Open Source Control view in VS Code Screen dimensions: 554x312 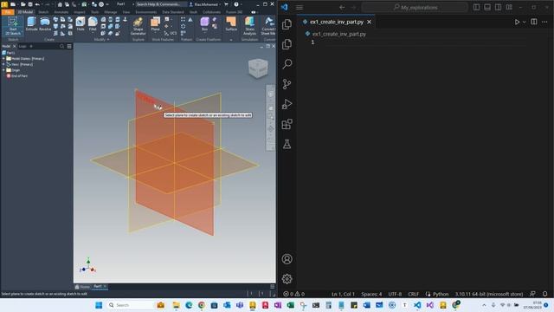(x=287, y=84)
